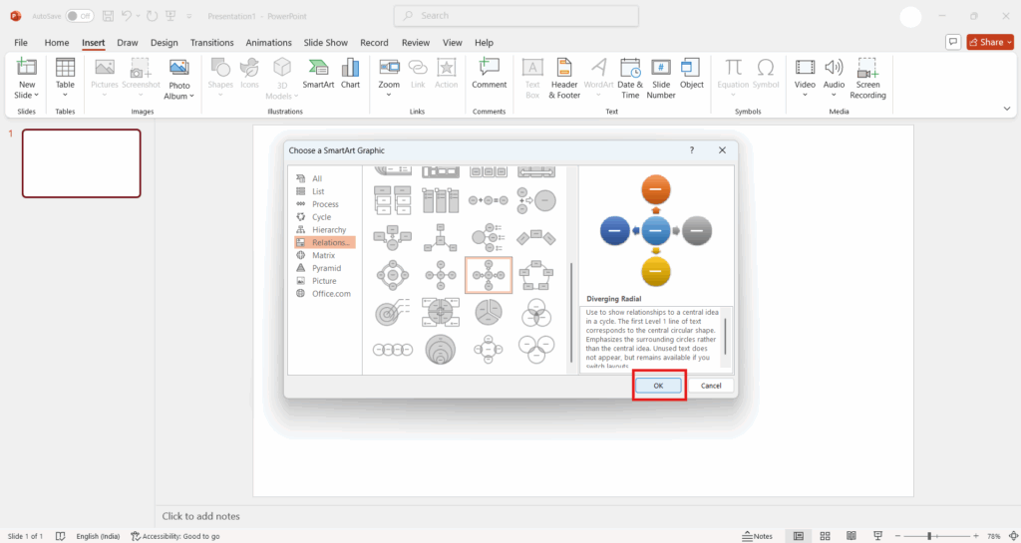Click Cancel in SmartArt dialog
The width and height of the screenshot is (1021, 543).
711,386
